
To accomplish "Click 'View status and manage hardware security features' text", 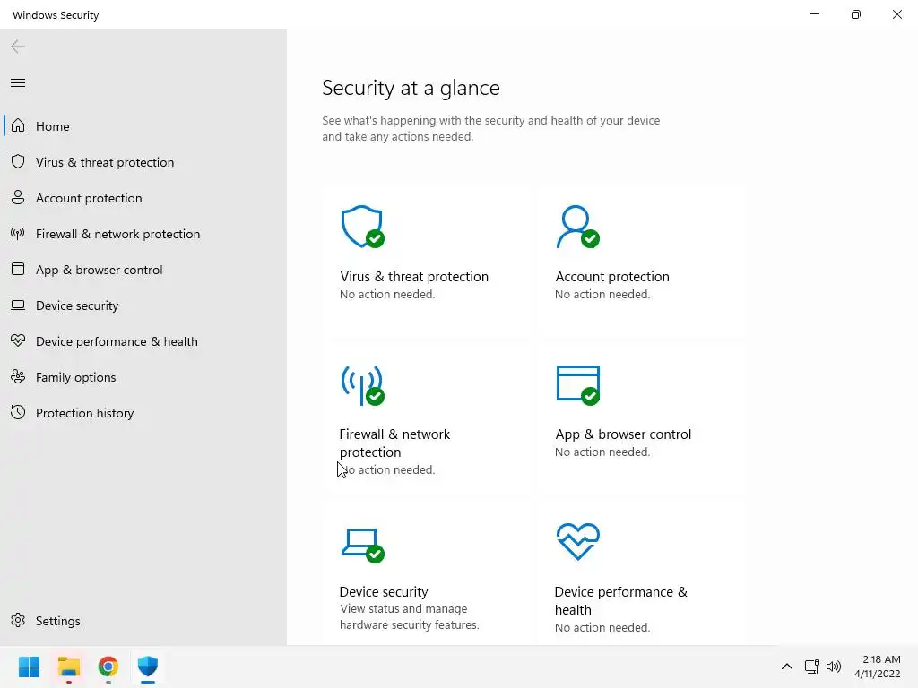I will pos(409,616).
